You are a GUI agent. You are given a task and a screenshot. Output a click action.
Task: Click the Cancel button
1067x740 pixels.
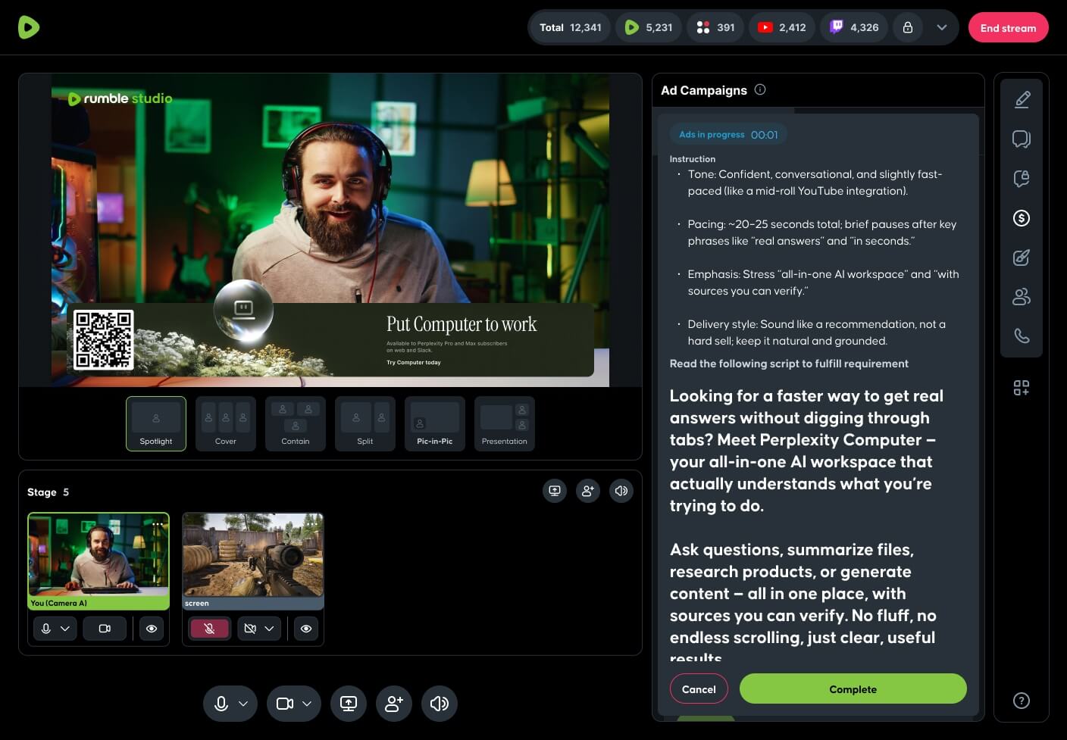pos(699,689)
